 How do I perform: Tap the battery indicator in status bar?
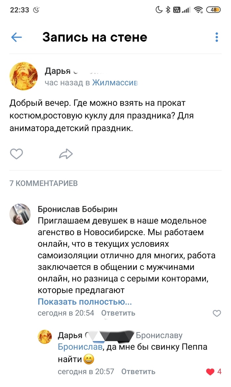(x=214, y=10)
